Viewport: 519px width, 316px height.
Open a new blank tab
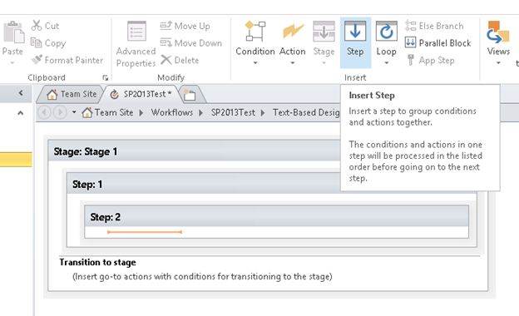pos(190,96)
